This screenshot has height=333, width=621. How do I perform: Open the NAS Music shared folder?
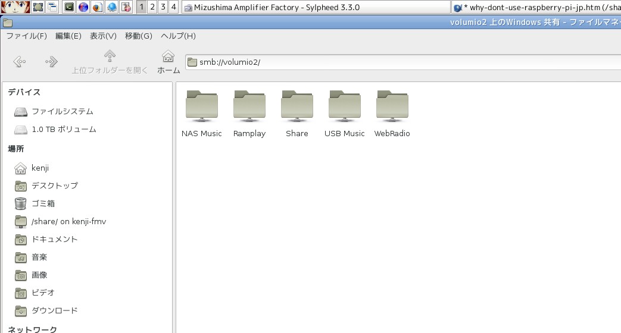[x=201, y=107]
